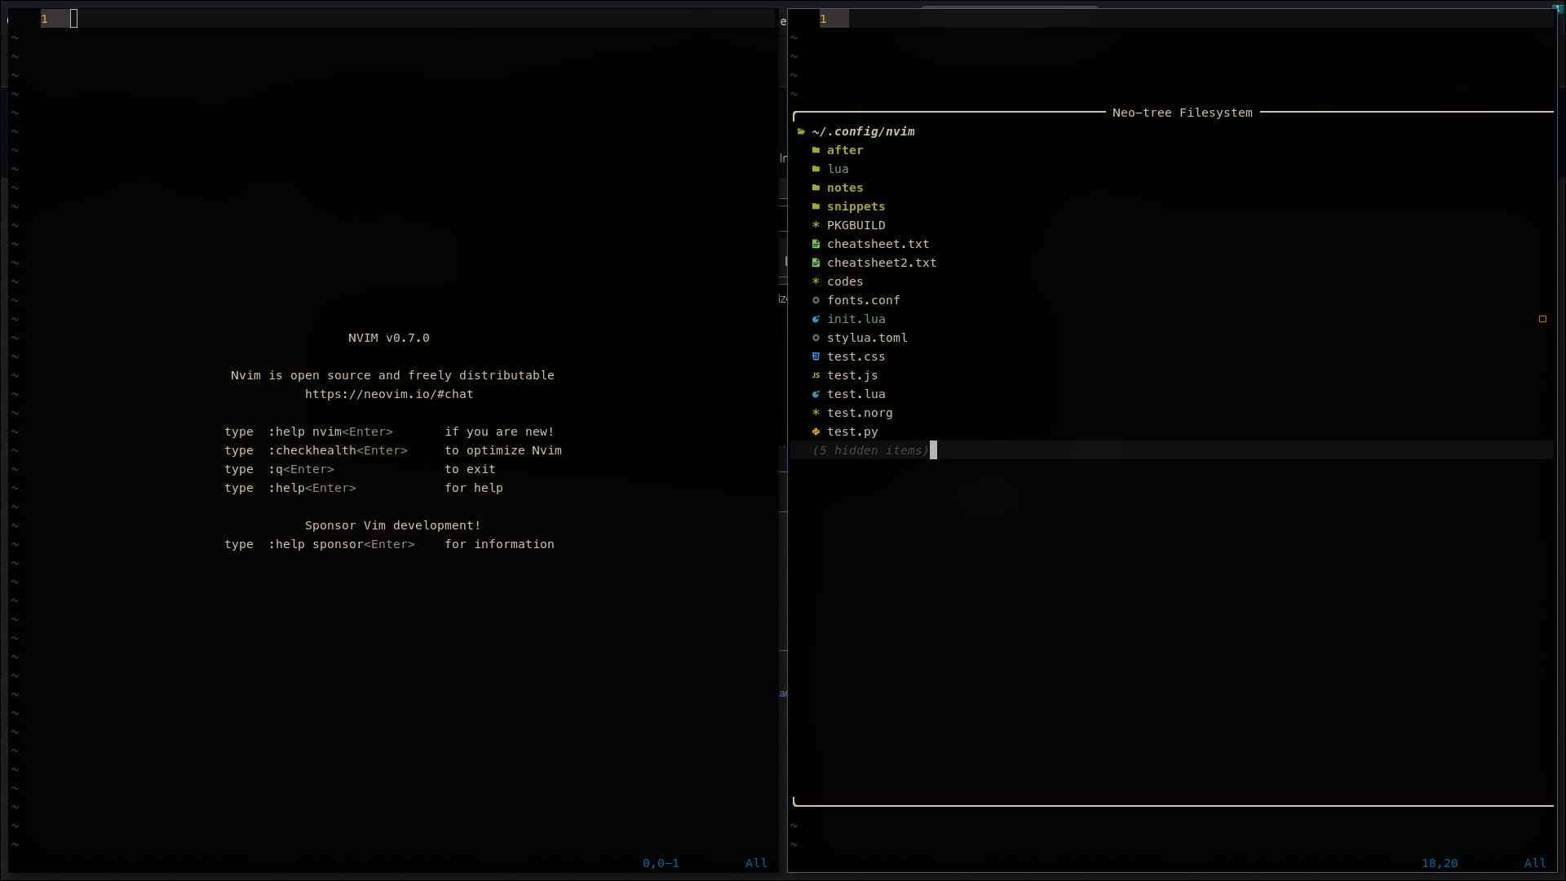Open the test.lua file
Image resolution: width=1566 pixels, height=881 pixels.
856,394
